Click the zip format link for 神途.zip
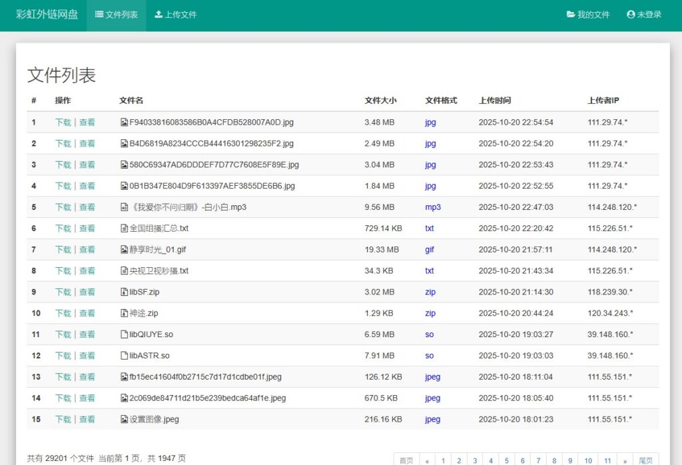This screenshot has width=682, height=465. pyautogui.click(x=430, y=313)
